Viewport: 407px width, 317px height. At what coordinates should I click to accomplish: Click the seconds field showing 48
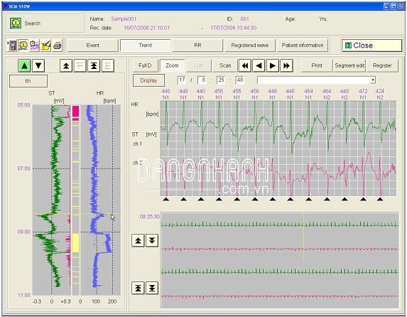[x=240, y=80]
